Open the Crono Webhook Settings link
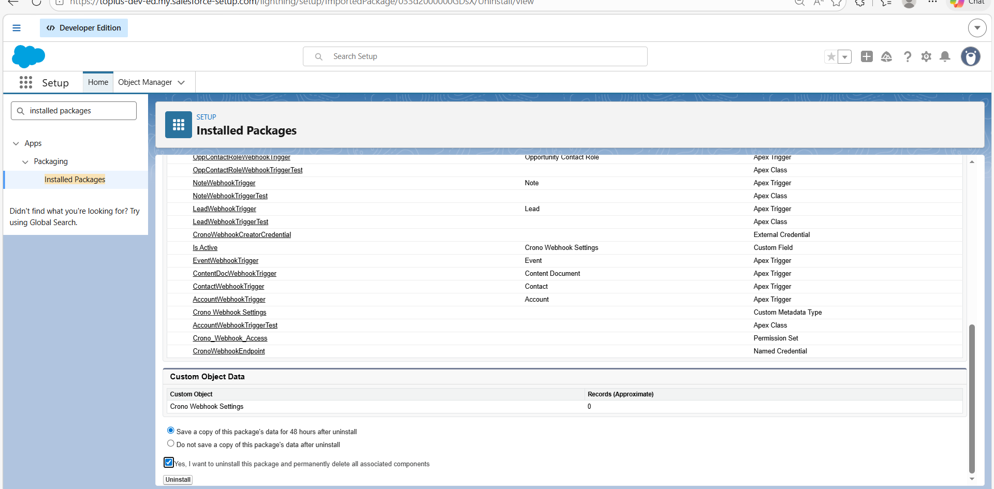 point(229,313)
